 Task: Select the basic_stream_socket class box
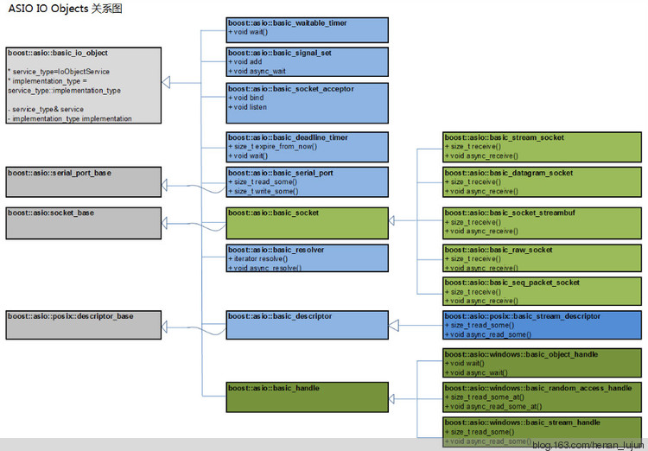(543, 146)
